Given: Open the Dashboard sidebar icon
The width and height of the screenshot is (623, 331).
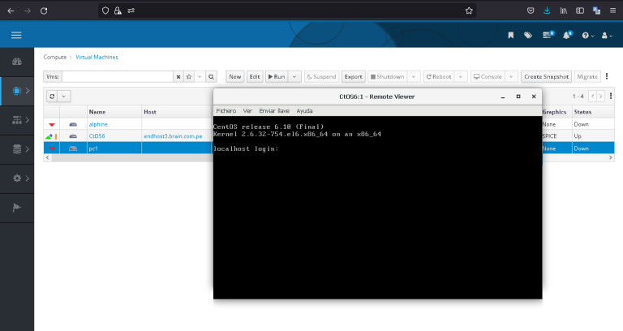Looking at the screenshot, I should coord(16,62).
